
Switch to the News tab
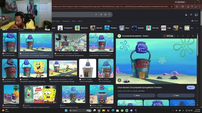click(74, 21)
